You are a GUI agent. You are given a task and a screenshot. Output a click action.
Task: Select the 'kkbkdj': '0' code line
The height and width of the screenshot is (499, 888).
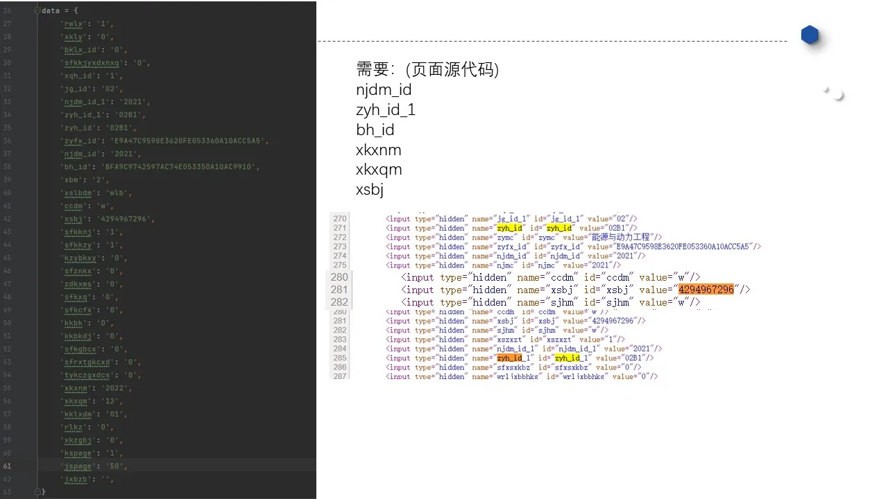(92, 336)
